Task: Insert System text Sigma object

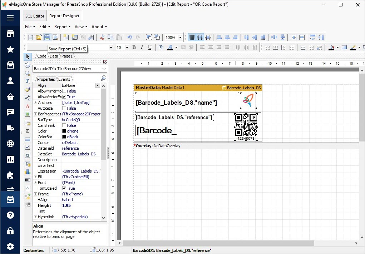Action: [28, 131]
